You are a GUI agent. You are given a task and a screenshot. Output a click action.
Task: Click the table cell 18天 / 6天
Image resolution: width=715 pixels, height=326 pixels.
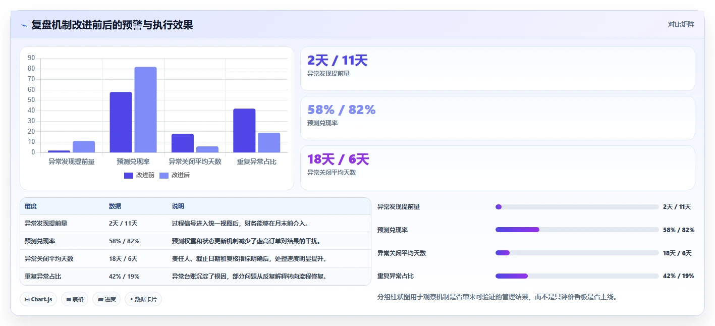123,258
